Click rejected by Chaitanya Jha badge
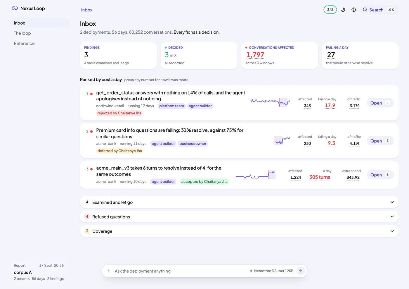 [x=119, y=113]
